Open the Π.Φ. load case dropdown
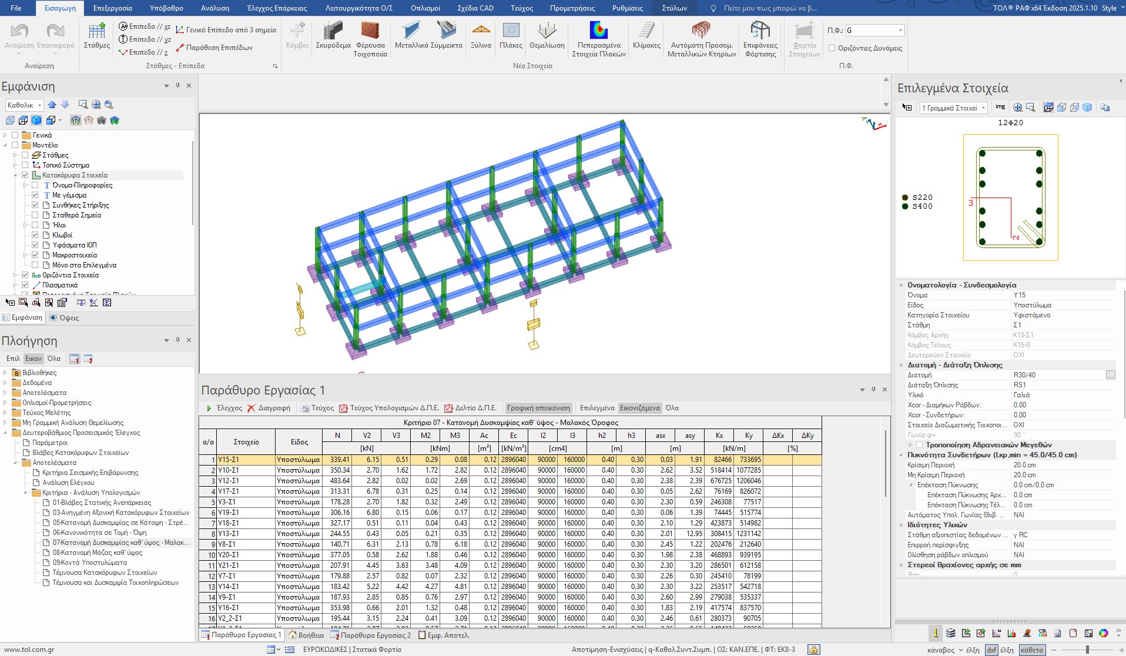This screenshot has width=1126, height=656. coord(900,30)
